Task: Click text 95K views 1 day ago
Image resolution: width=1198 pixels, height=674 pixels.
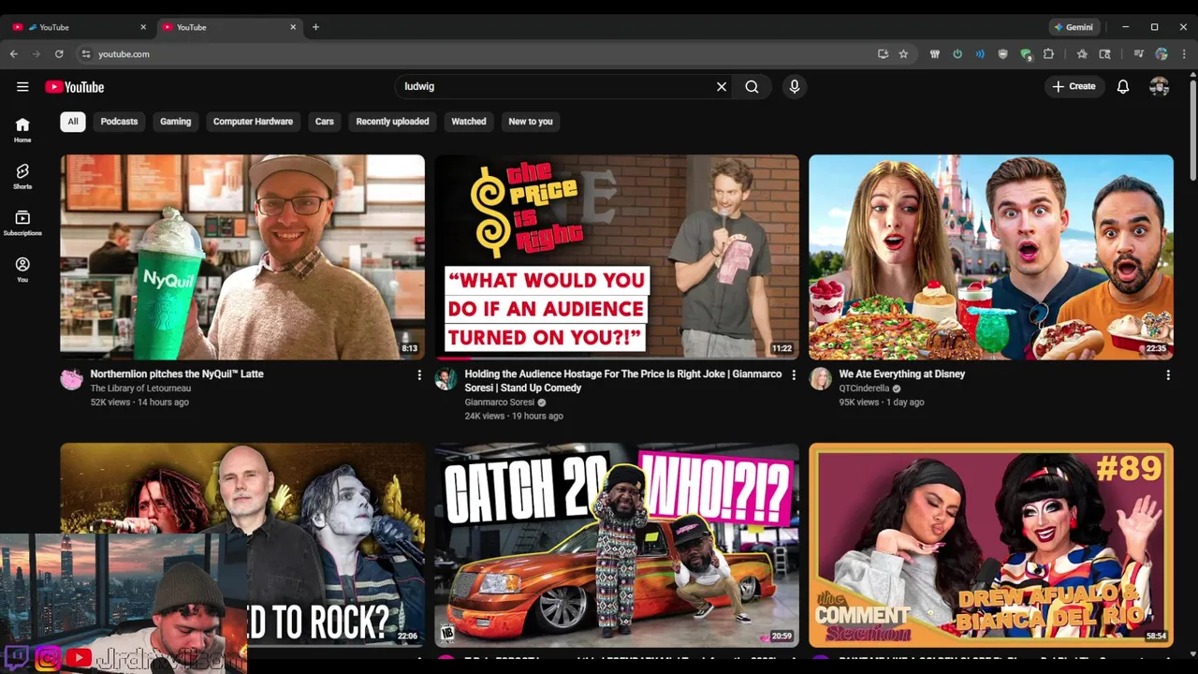Action: [882, 403]
